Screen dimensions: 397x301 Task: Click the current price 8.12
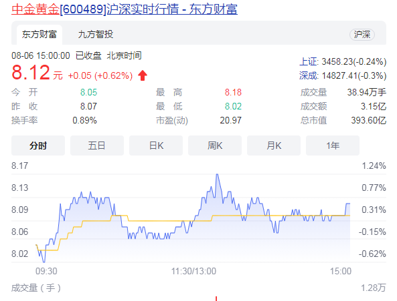31,73
